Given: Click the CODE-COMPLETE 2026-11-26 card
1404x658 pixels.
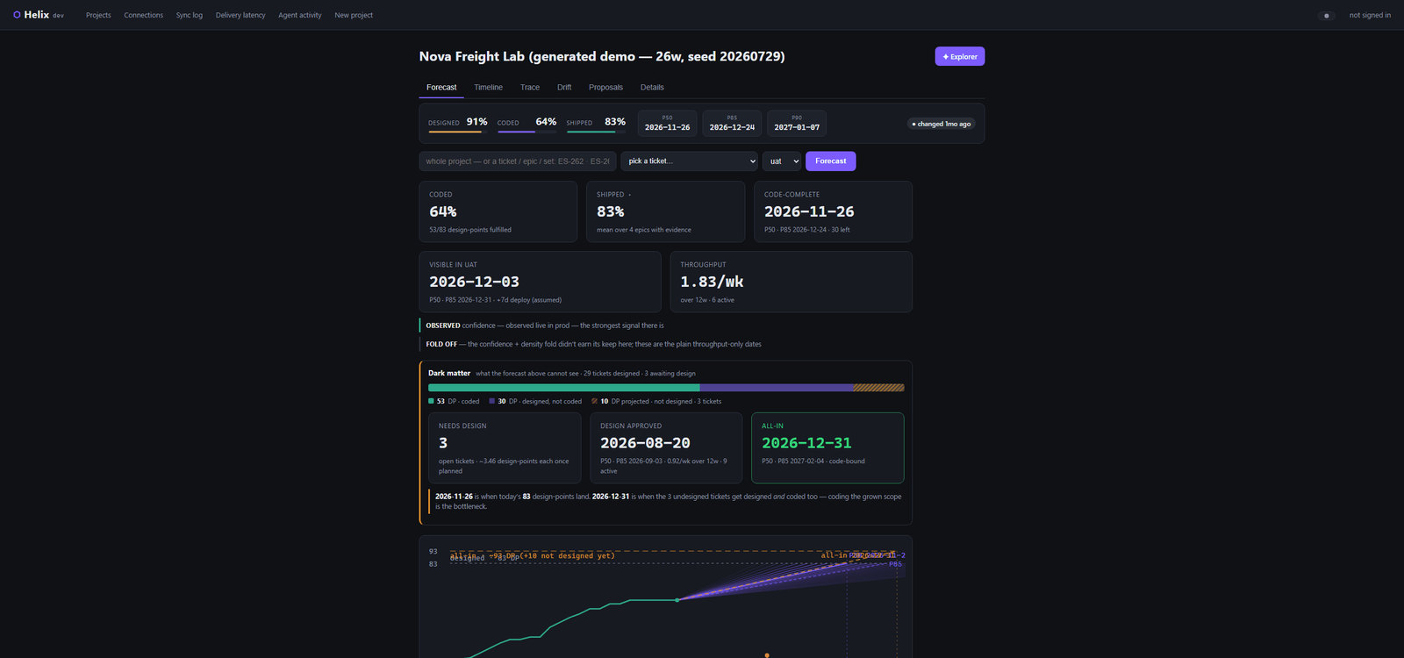Looking at the screenshot, I should tap(833, 211).
